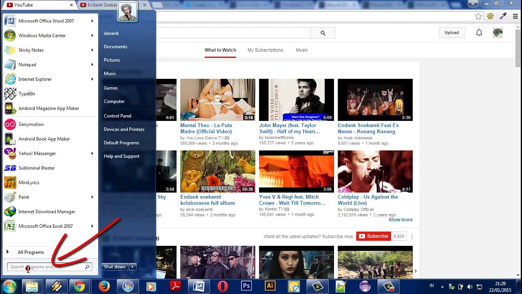This screenshot has height=294, width=522.
Task: Launch Opera browser from the taskbar
Action: [x=223, y=286]
